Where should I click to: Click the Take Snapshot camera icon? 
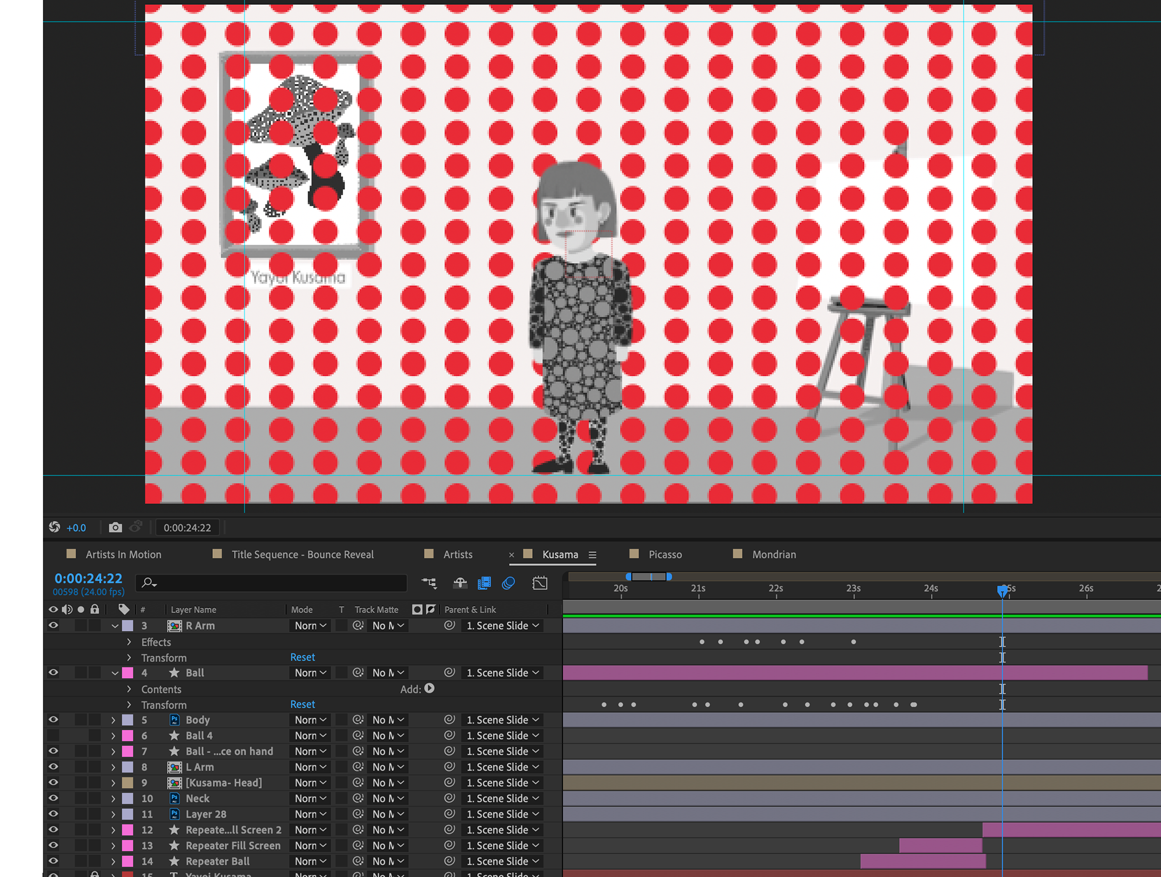point(115,528)
